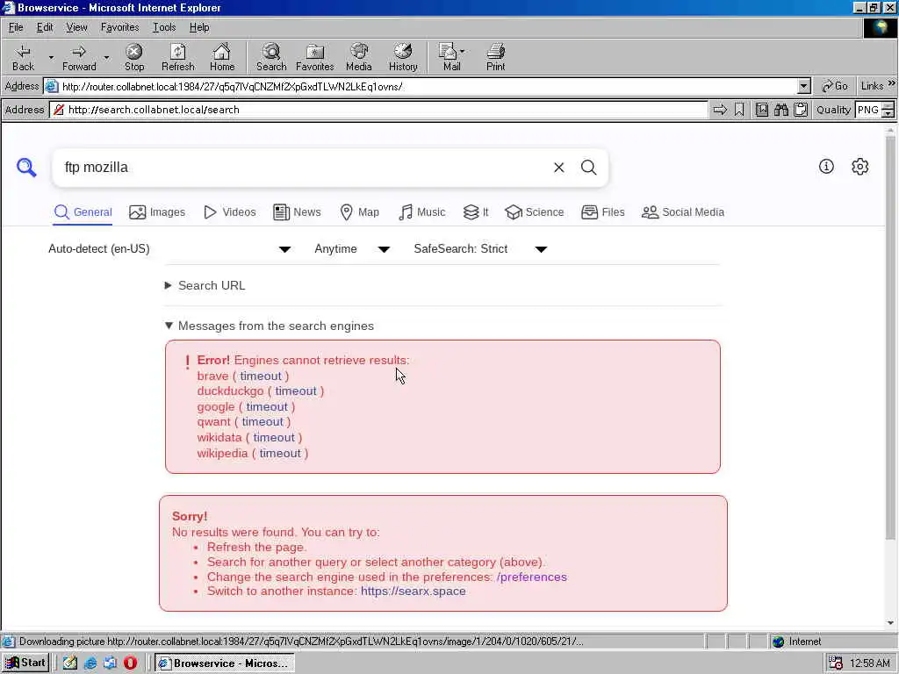Show browsing History pane
899x674 pixels.
pyautogui.click(x=403, y=57)
